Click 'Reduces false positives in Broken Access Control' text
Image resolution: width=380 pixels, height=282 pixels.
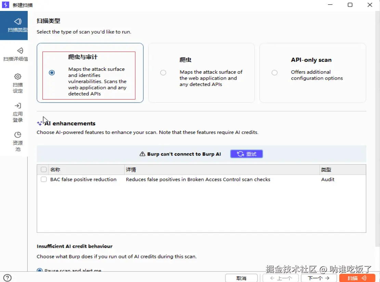(198, 179)
